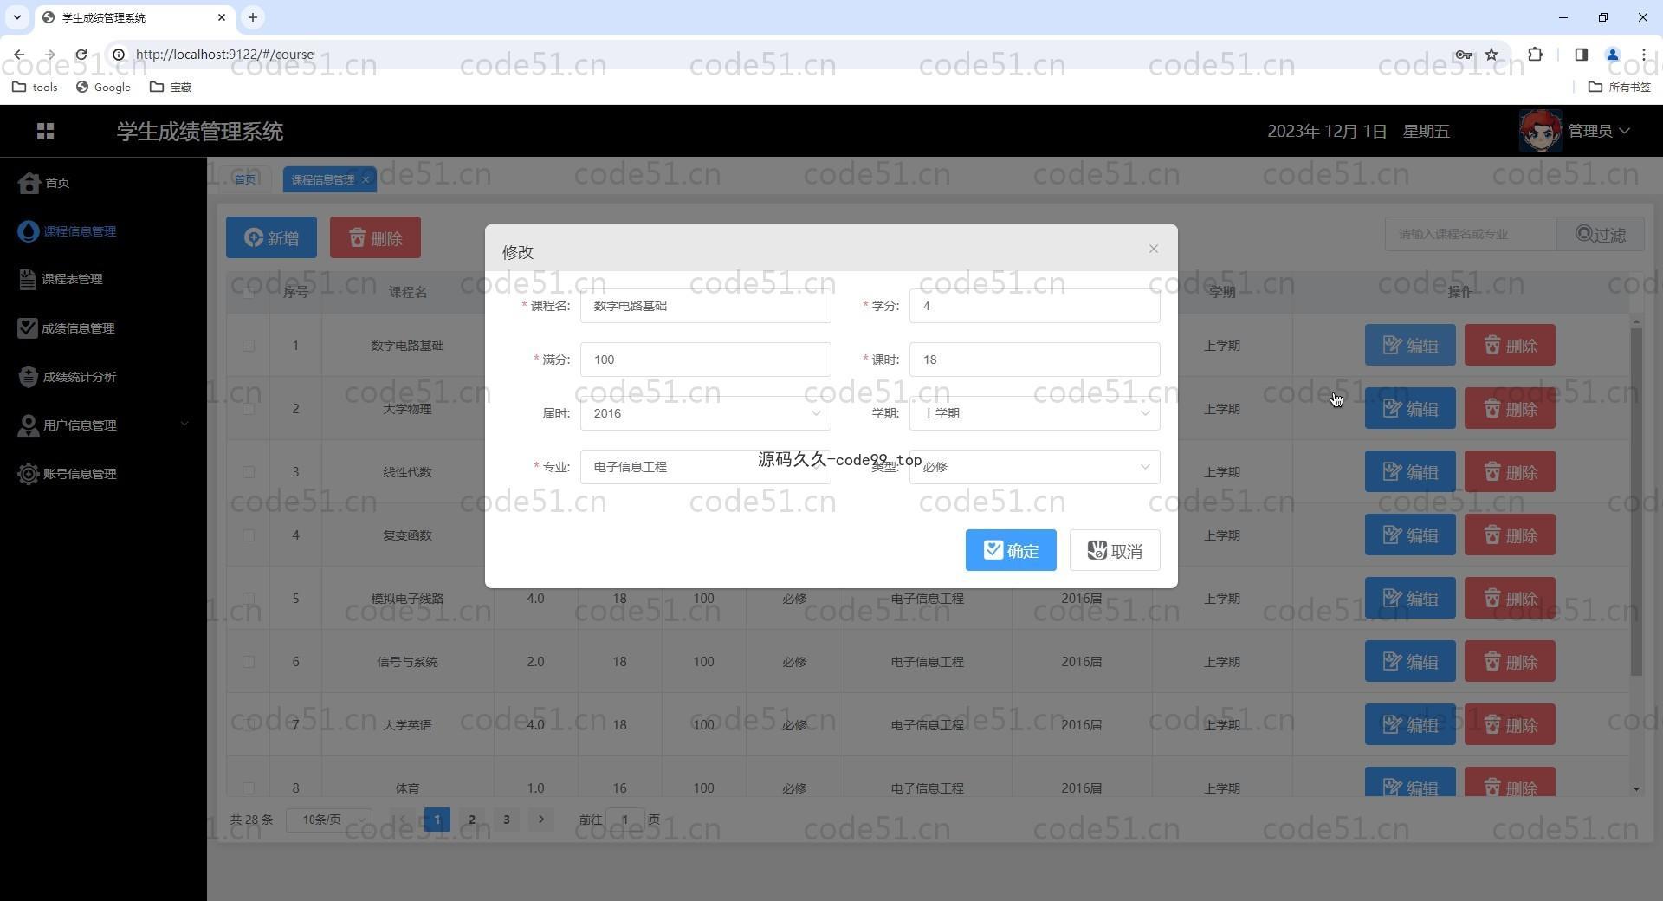Edit the 大学物理 row
The image size is (1663, 901).
[x=1410, y=409]
